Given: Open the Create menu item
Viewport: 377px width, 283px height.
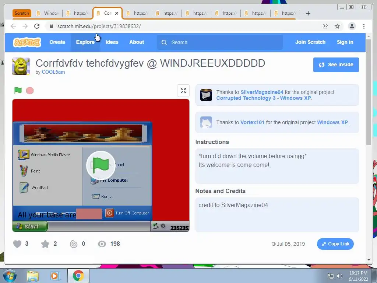Looking at the screenshot, I should (x=57, y=42).
